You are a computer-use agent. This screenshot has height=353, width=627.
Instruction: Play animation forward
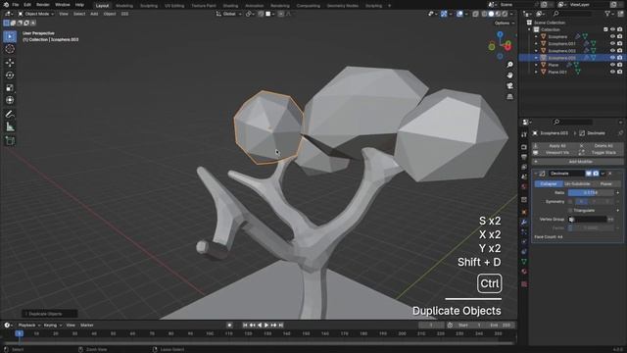coord(266,326)
